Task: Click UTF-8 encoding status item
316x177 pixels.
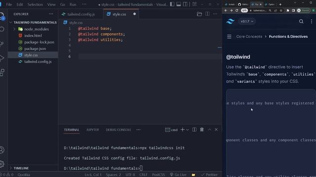Action: click(130, 175)
